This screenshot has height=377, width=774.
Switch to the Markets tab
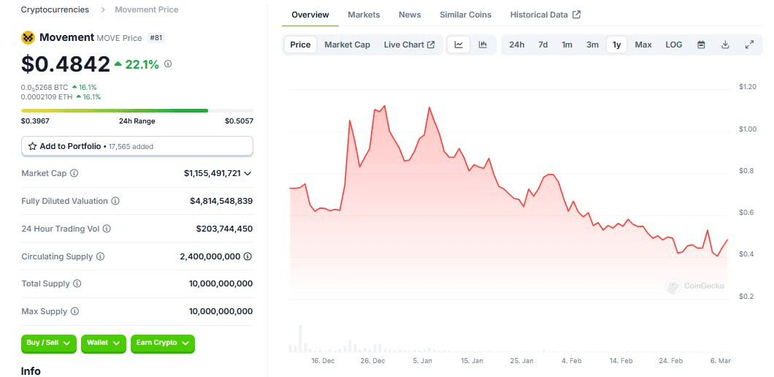point(364,15)
